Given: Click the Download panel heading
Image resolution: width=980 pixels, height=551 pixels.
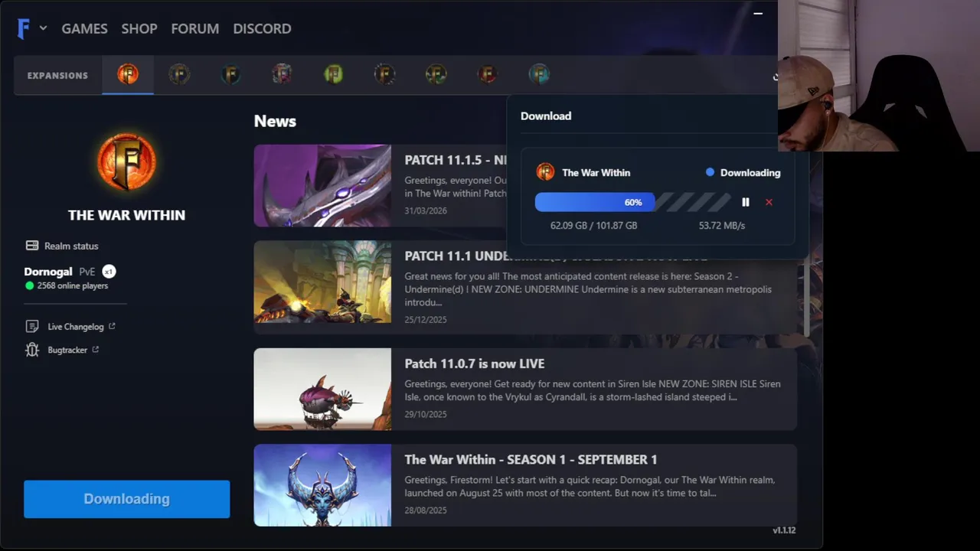Looking at the screenshot, I should click(546, 116).
